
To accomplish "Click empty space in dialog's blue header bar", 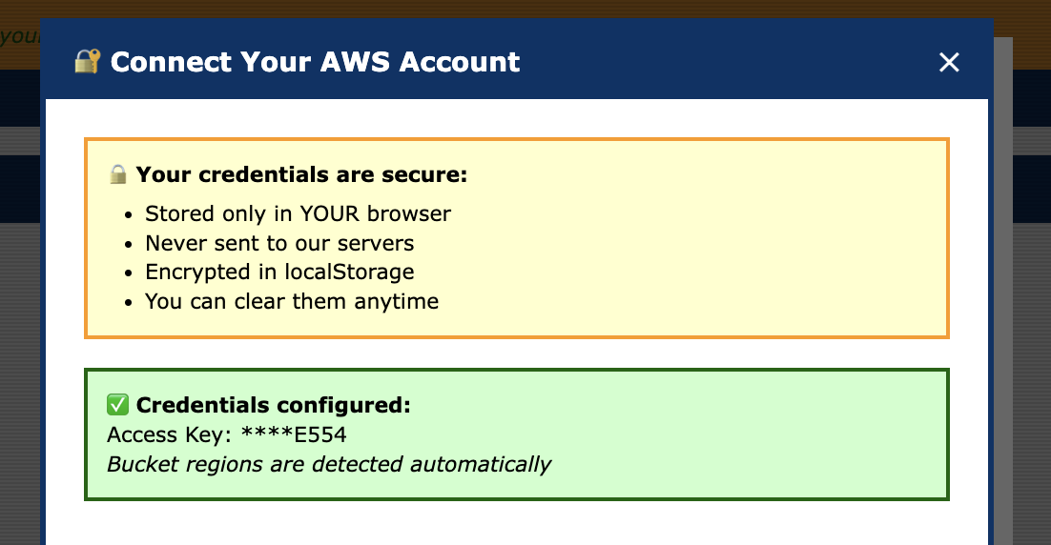I will tap(725, 63).
